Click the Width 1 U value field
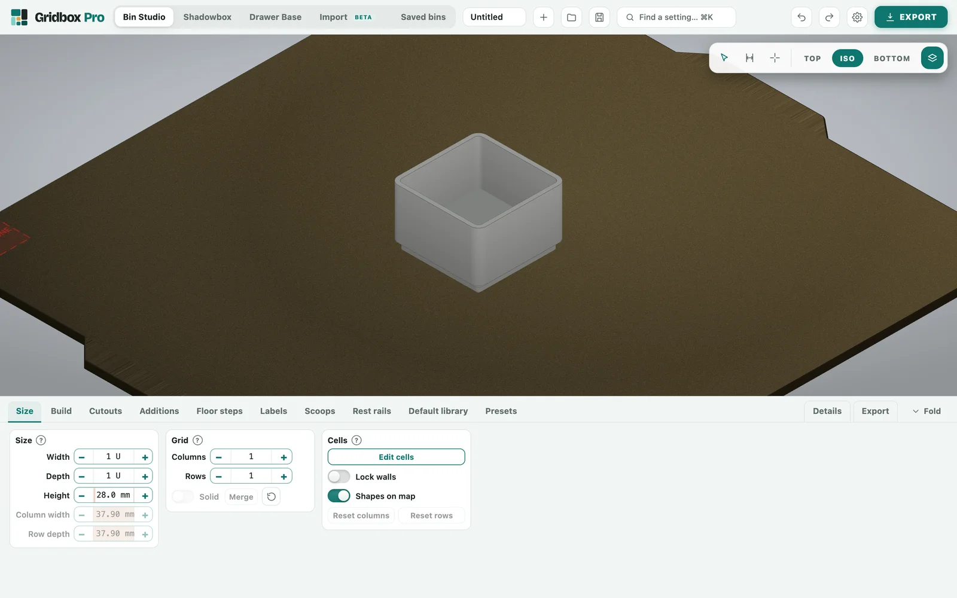Viewport: 957px width, 598px height. pyautogui.click(x=114, y=457)
